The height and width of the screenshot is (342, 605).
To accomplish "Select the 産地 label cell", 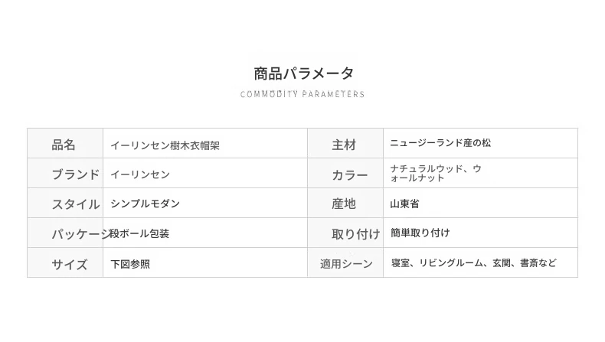I will [x=345, y=203].
